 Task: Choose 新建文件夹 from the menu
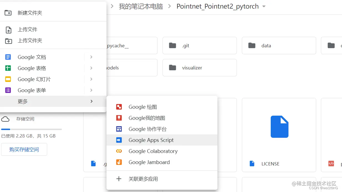53,13
